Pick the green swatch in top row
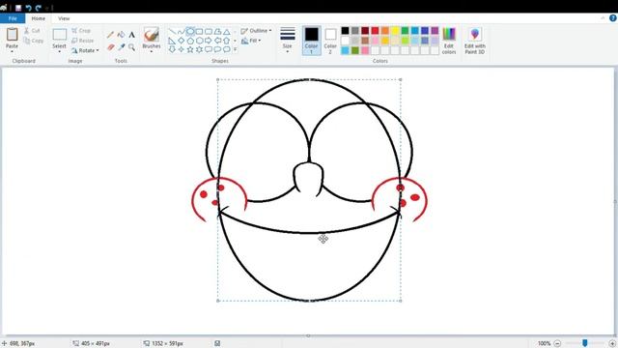This screenshot has height=348, width=618. click(x=405, y=31)
